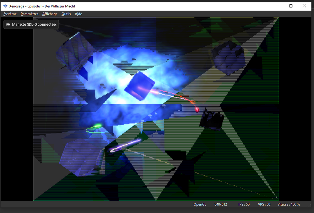
Task: Select the Aide menu
Action: point(78,14)
